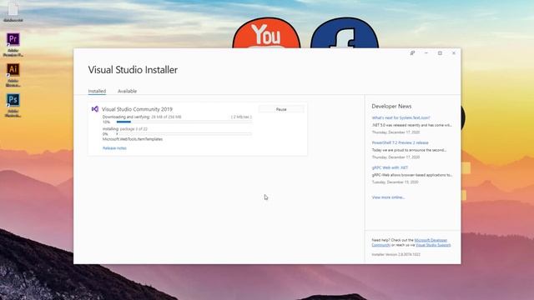Click the 'Microsoft.WebTools.ItemTemplates' package name
This screenshot has height=300, width=534.
[x=133, y=139]
